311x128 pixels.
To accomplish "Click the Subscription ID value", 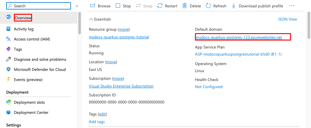I will 126,102.
